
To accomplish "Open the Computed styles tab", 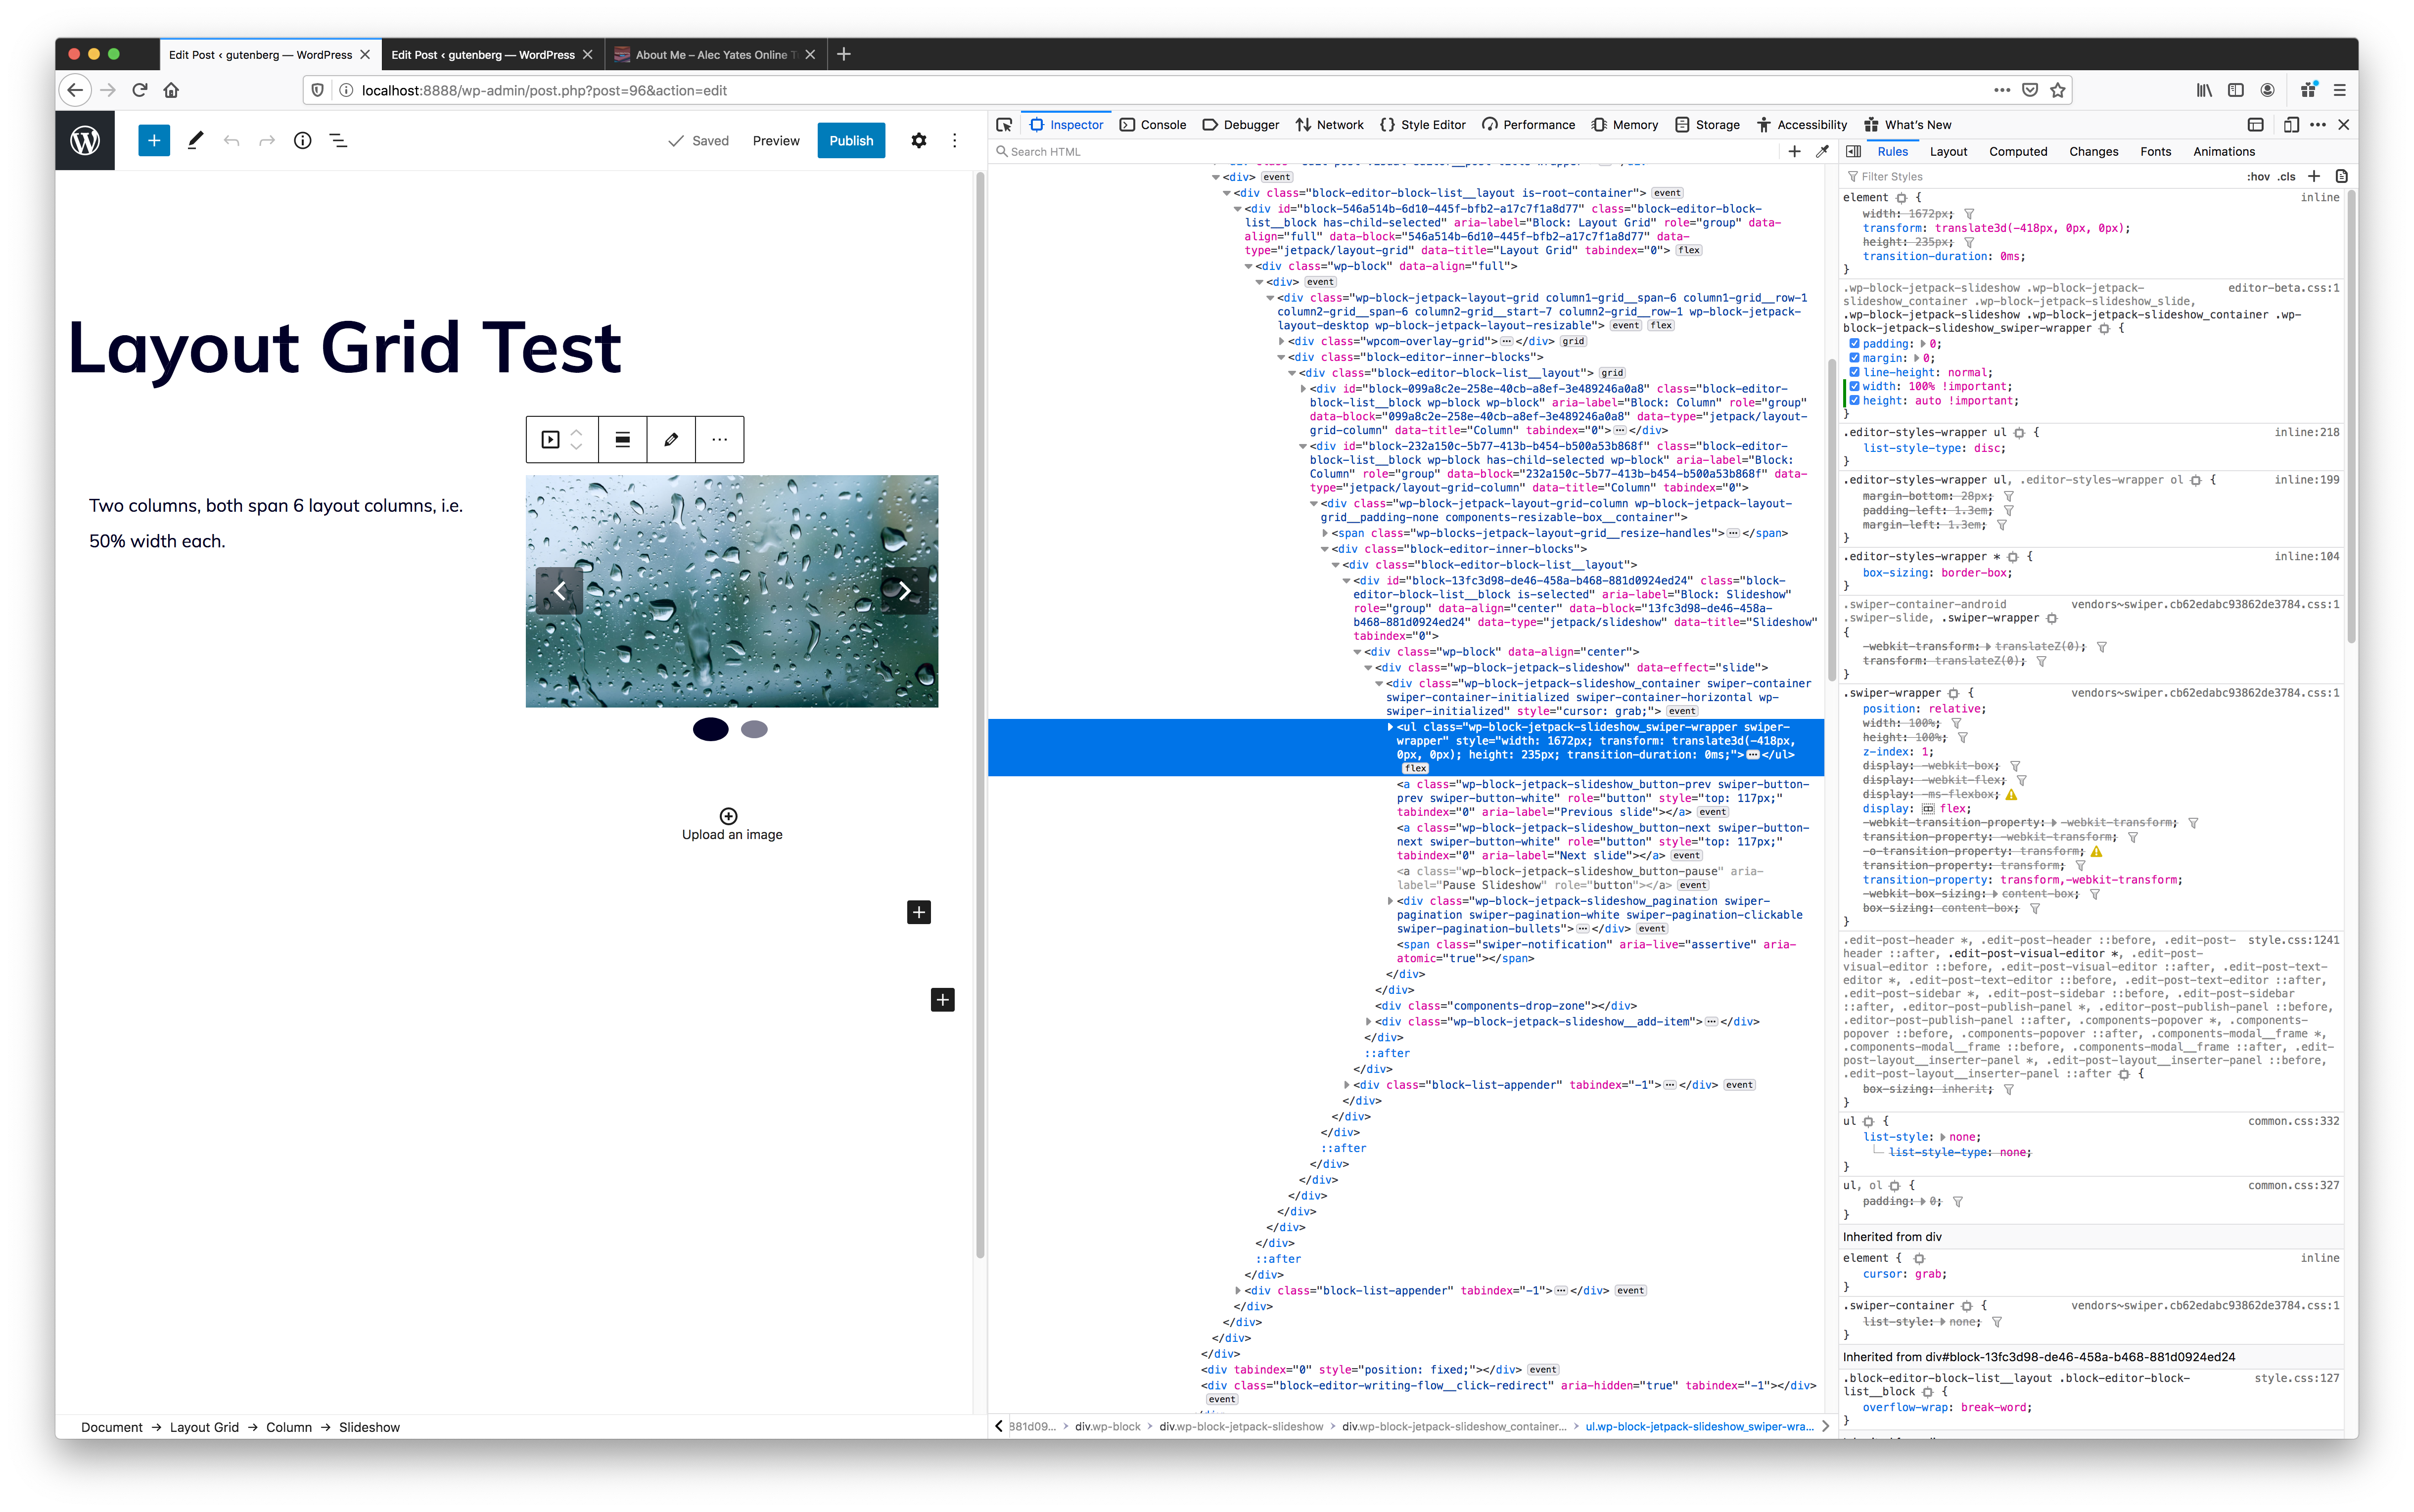I will (x=2017, y=152).
